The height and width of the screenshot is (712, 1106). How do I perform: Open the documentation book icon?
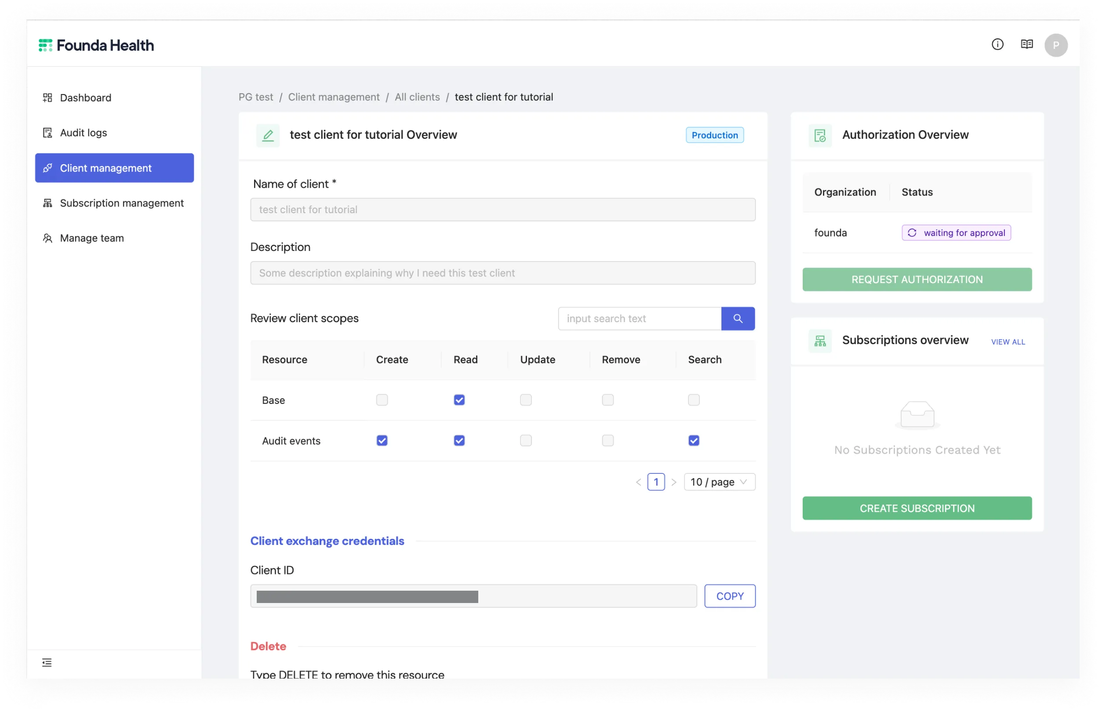(1026, 44)
